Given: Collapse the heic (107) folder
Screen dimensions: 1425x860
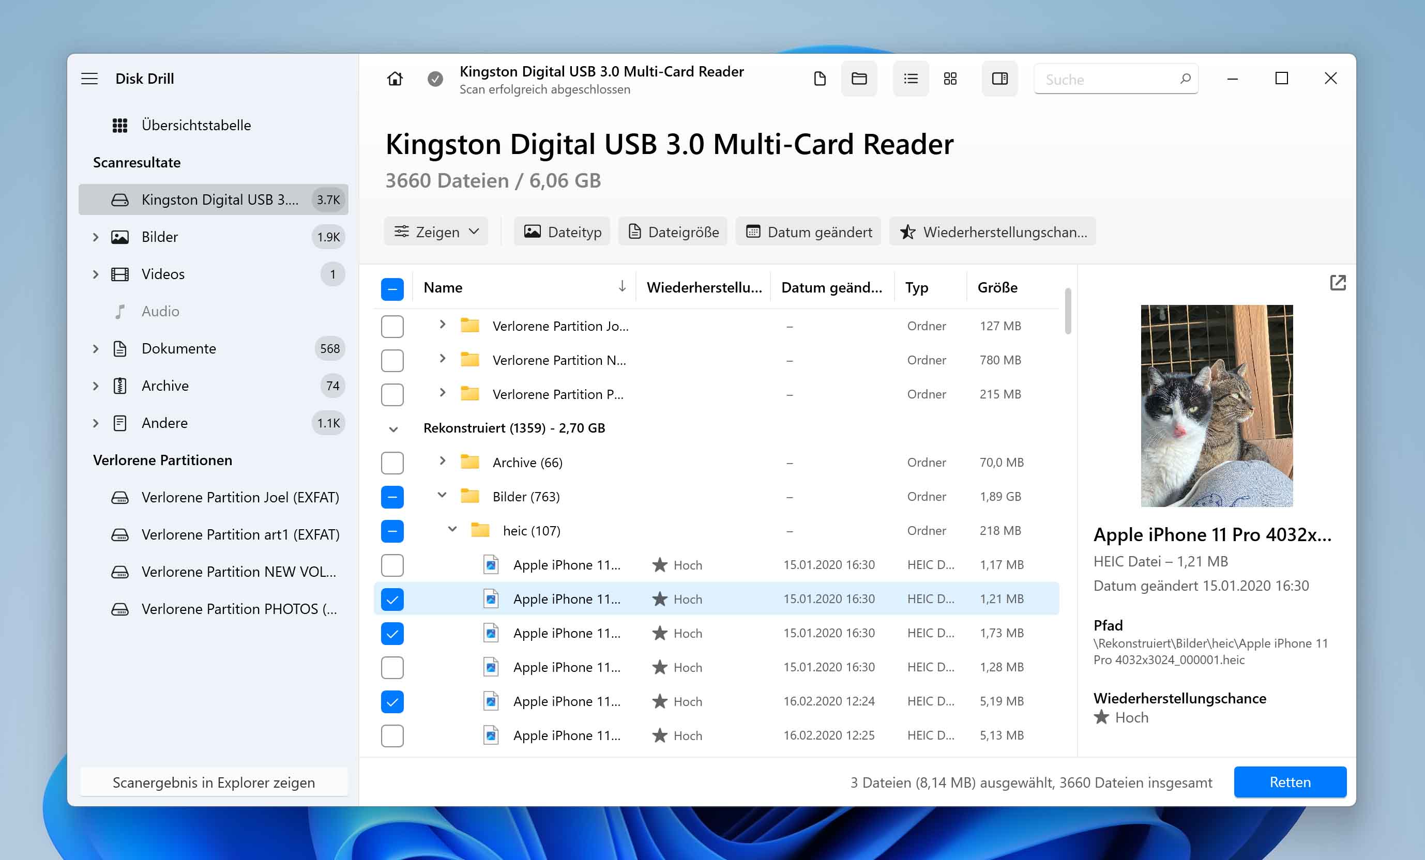Looking at the screenshot, I should click(x=452, y=530).
